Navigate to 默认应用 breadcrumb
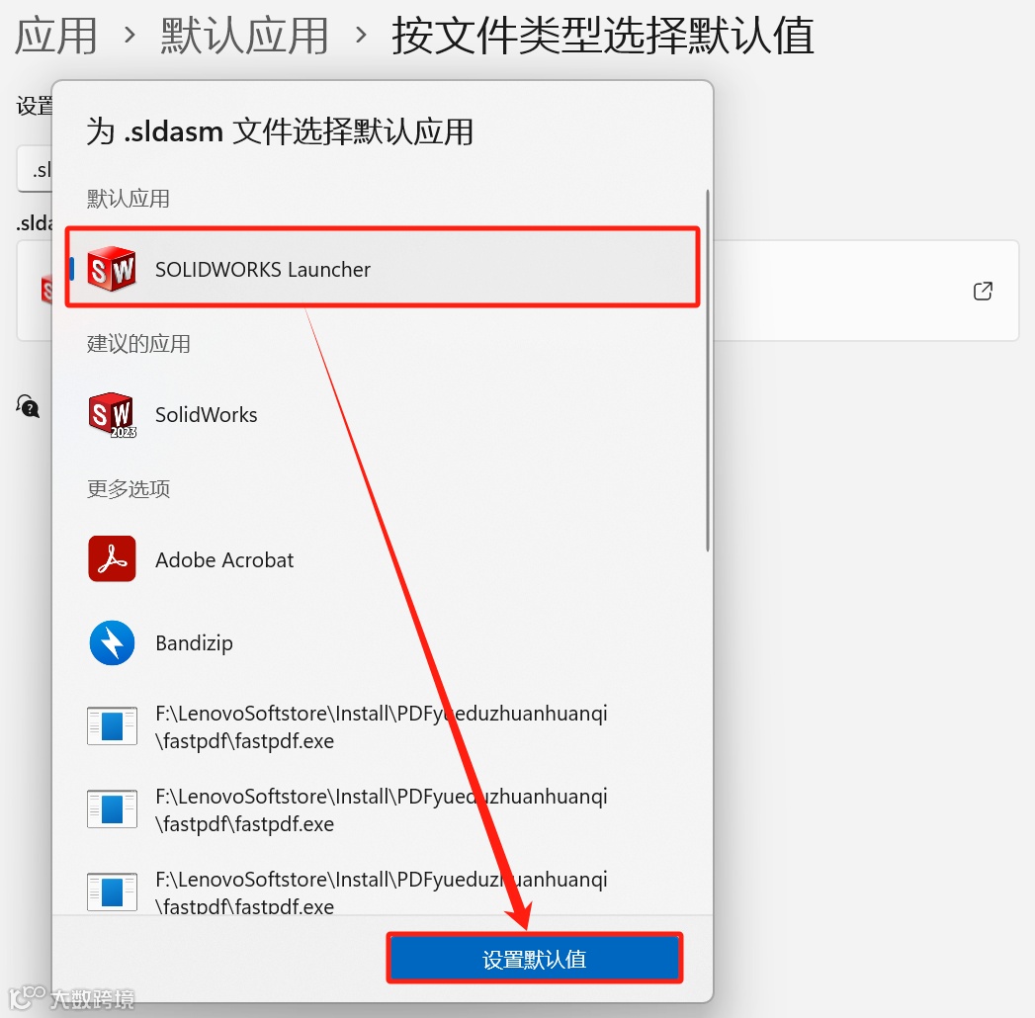The height and width of the screenshot is (1018, 1035). (244, 36)
